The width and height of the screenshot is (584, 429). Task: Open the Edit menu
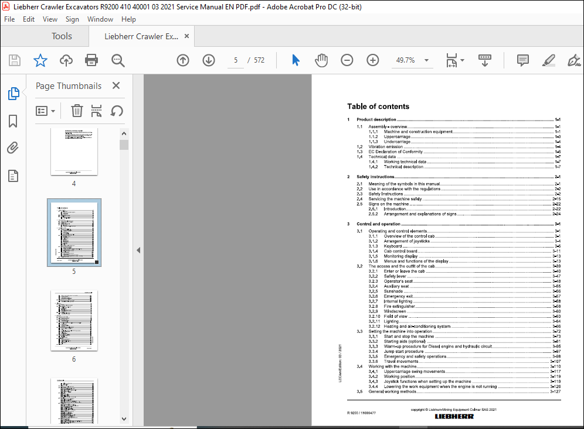pyautogui.click(x=29, y=19)
